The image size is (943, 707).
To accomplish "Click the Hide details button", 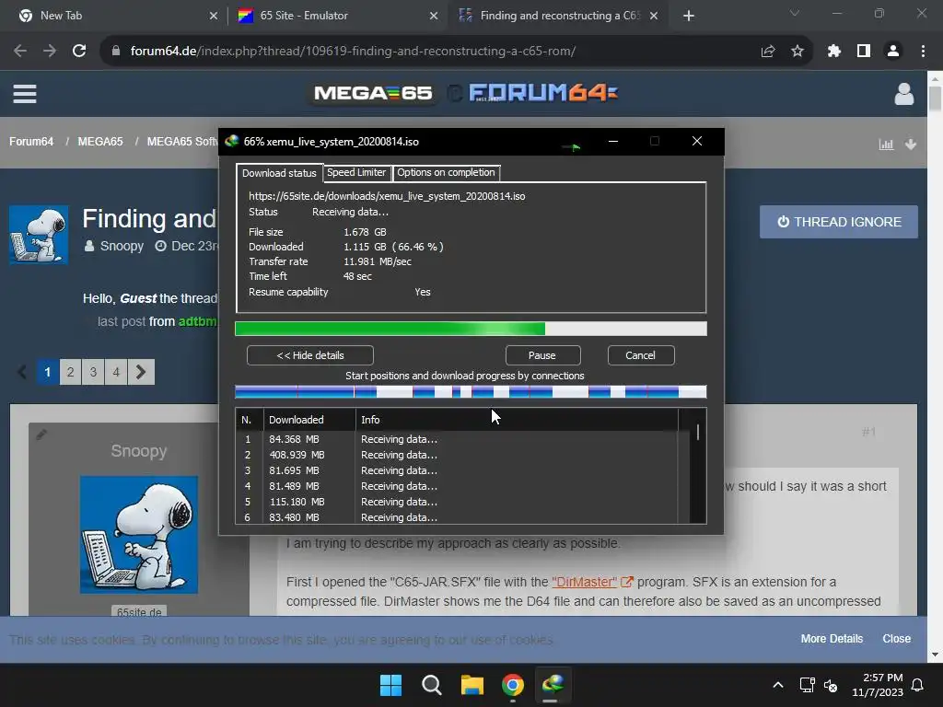I will (x=310, y=355).
